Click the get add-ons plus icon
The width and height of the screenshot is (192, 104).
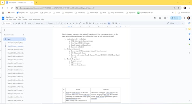189,53
